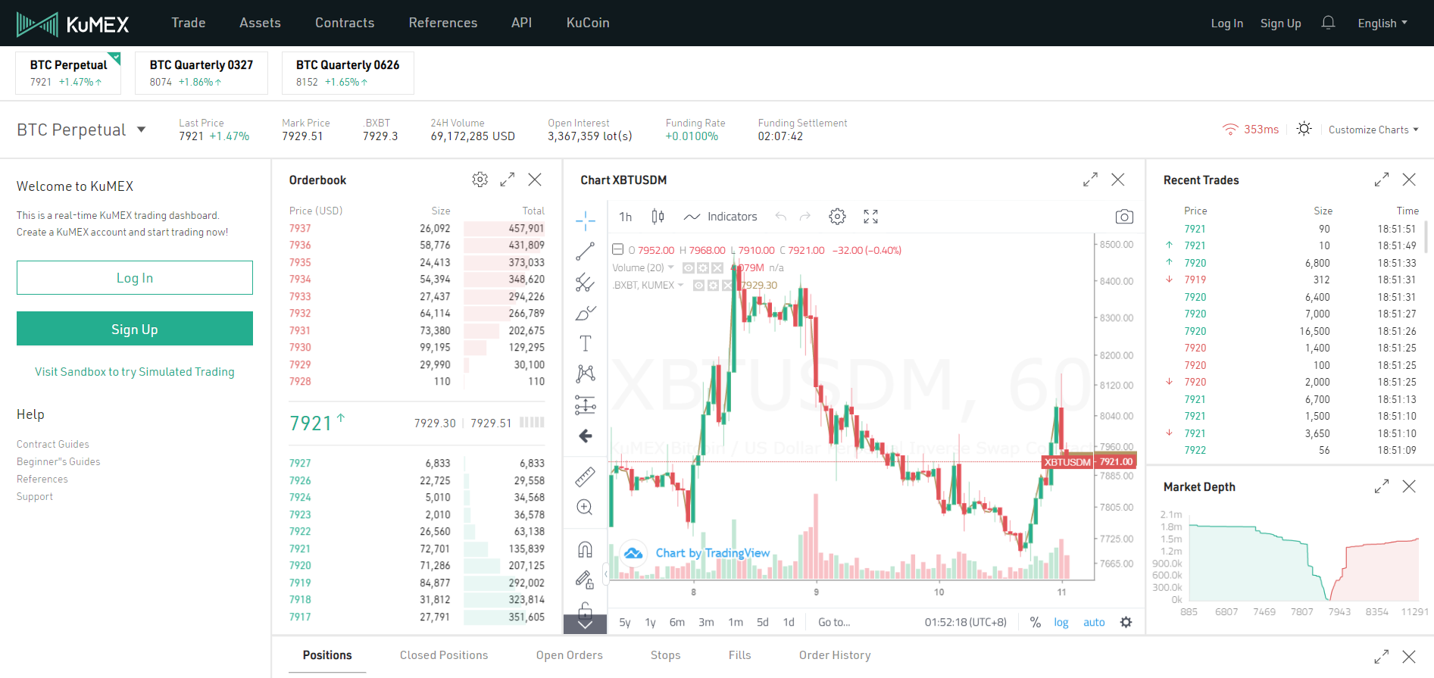Click the orderbook depth bars selector
The width and height of the screenshot is (1434, 678).
pyautogui.click(x=532, y=422)
